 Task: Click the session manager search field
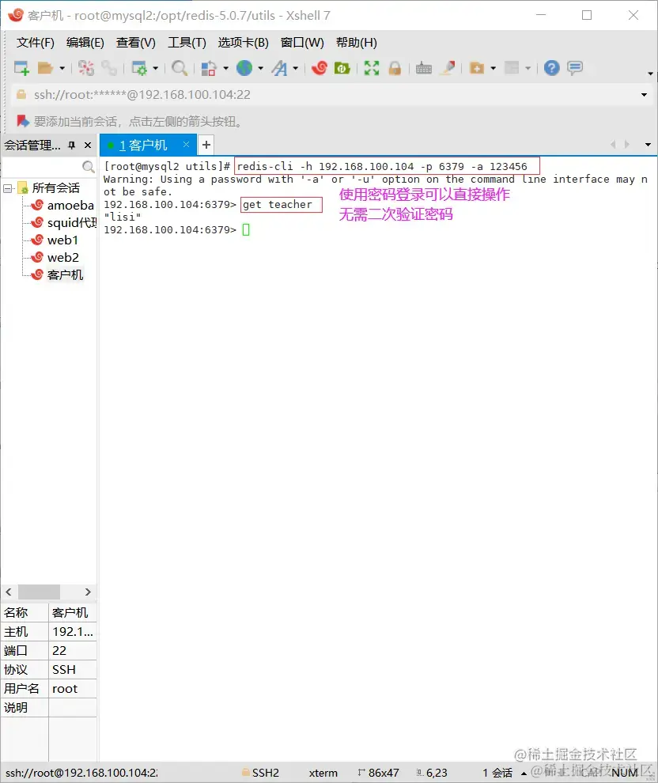(x=43, y=166)
